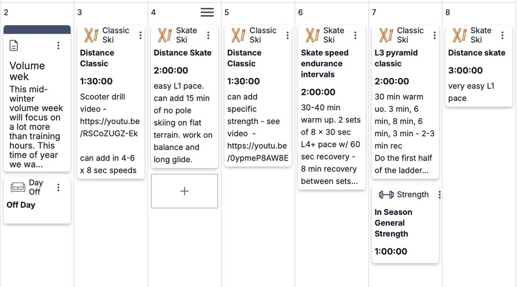519x287 pixels.
Task: Add a new workout on day 4
Action: click(185, 191)
